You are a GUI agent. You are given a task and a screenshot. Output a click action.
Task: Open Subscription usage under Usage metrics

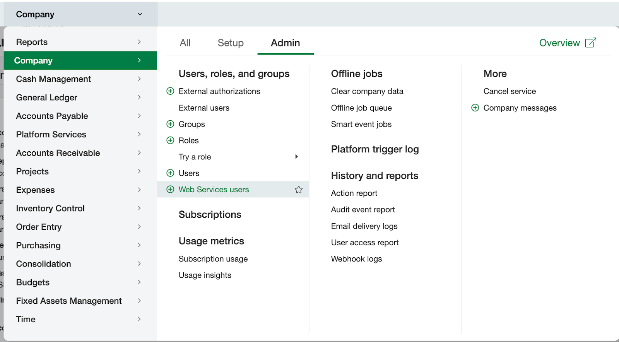coord(213,259)
